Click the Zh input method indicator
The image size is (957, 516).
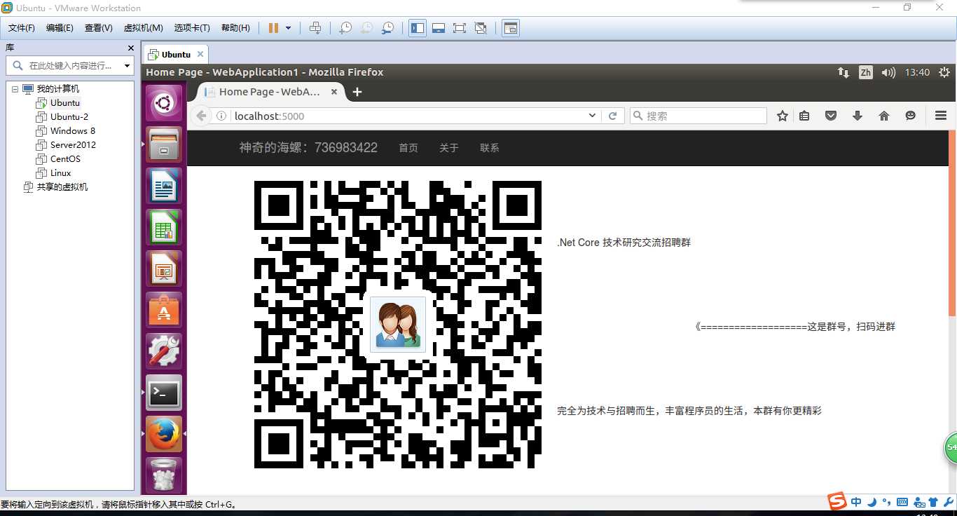tap(866, 72)
